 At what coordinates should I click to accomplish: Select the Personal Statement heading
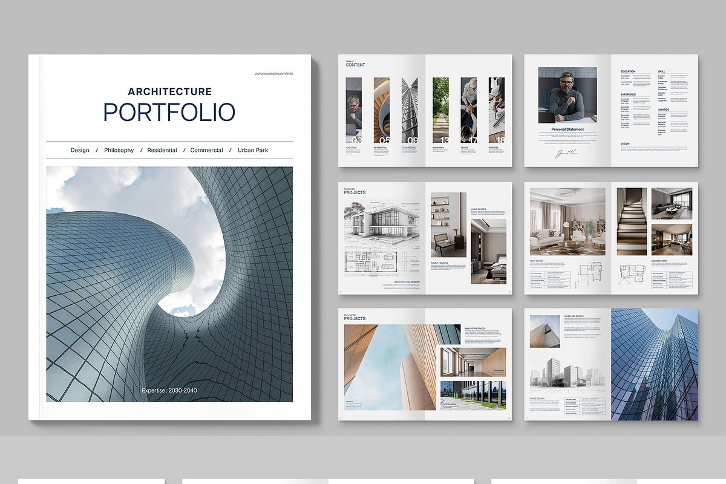pos(567,129)
